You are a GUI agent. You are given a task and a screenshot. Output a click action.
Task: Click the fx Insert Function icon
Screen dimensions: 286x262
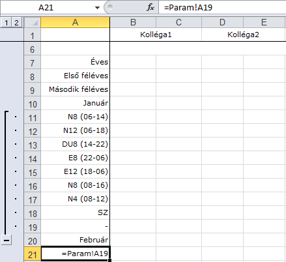coord(150,7)
